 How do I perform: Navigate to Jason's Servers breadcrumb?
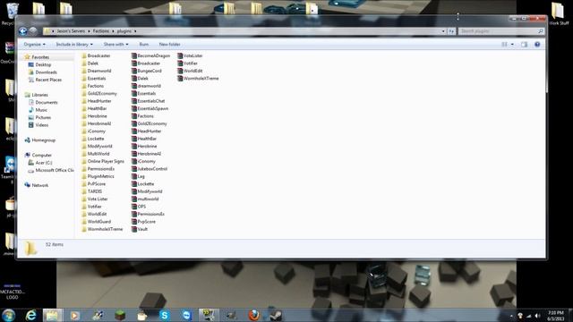[x=71, y=31]
